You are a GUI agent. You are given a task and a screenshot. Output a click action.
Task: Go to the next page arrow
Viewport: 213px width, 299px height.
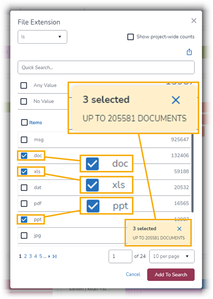pos(49,256)
